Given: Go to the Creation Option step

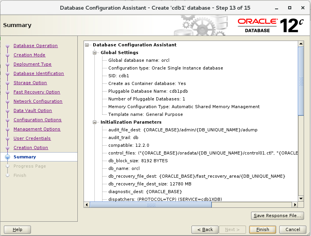Looking at the screenshot, I should [x=31, y=148].
